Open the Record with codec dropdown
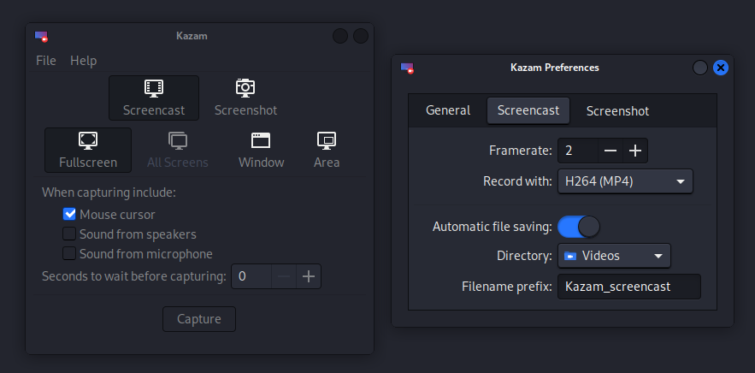The image size is (755, 373). [x=625, y=181]
